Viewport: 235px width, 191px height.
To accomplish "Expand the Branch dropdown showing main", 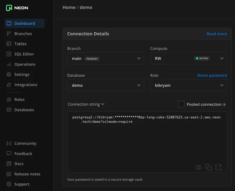I will pos(105,58).
